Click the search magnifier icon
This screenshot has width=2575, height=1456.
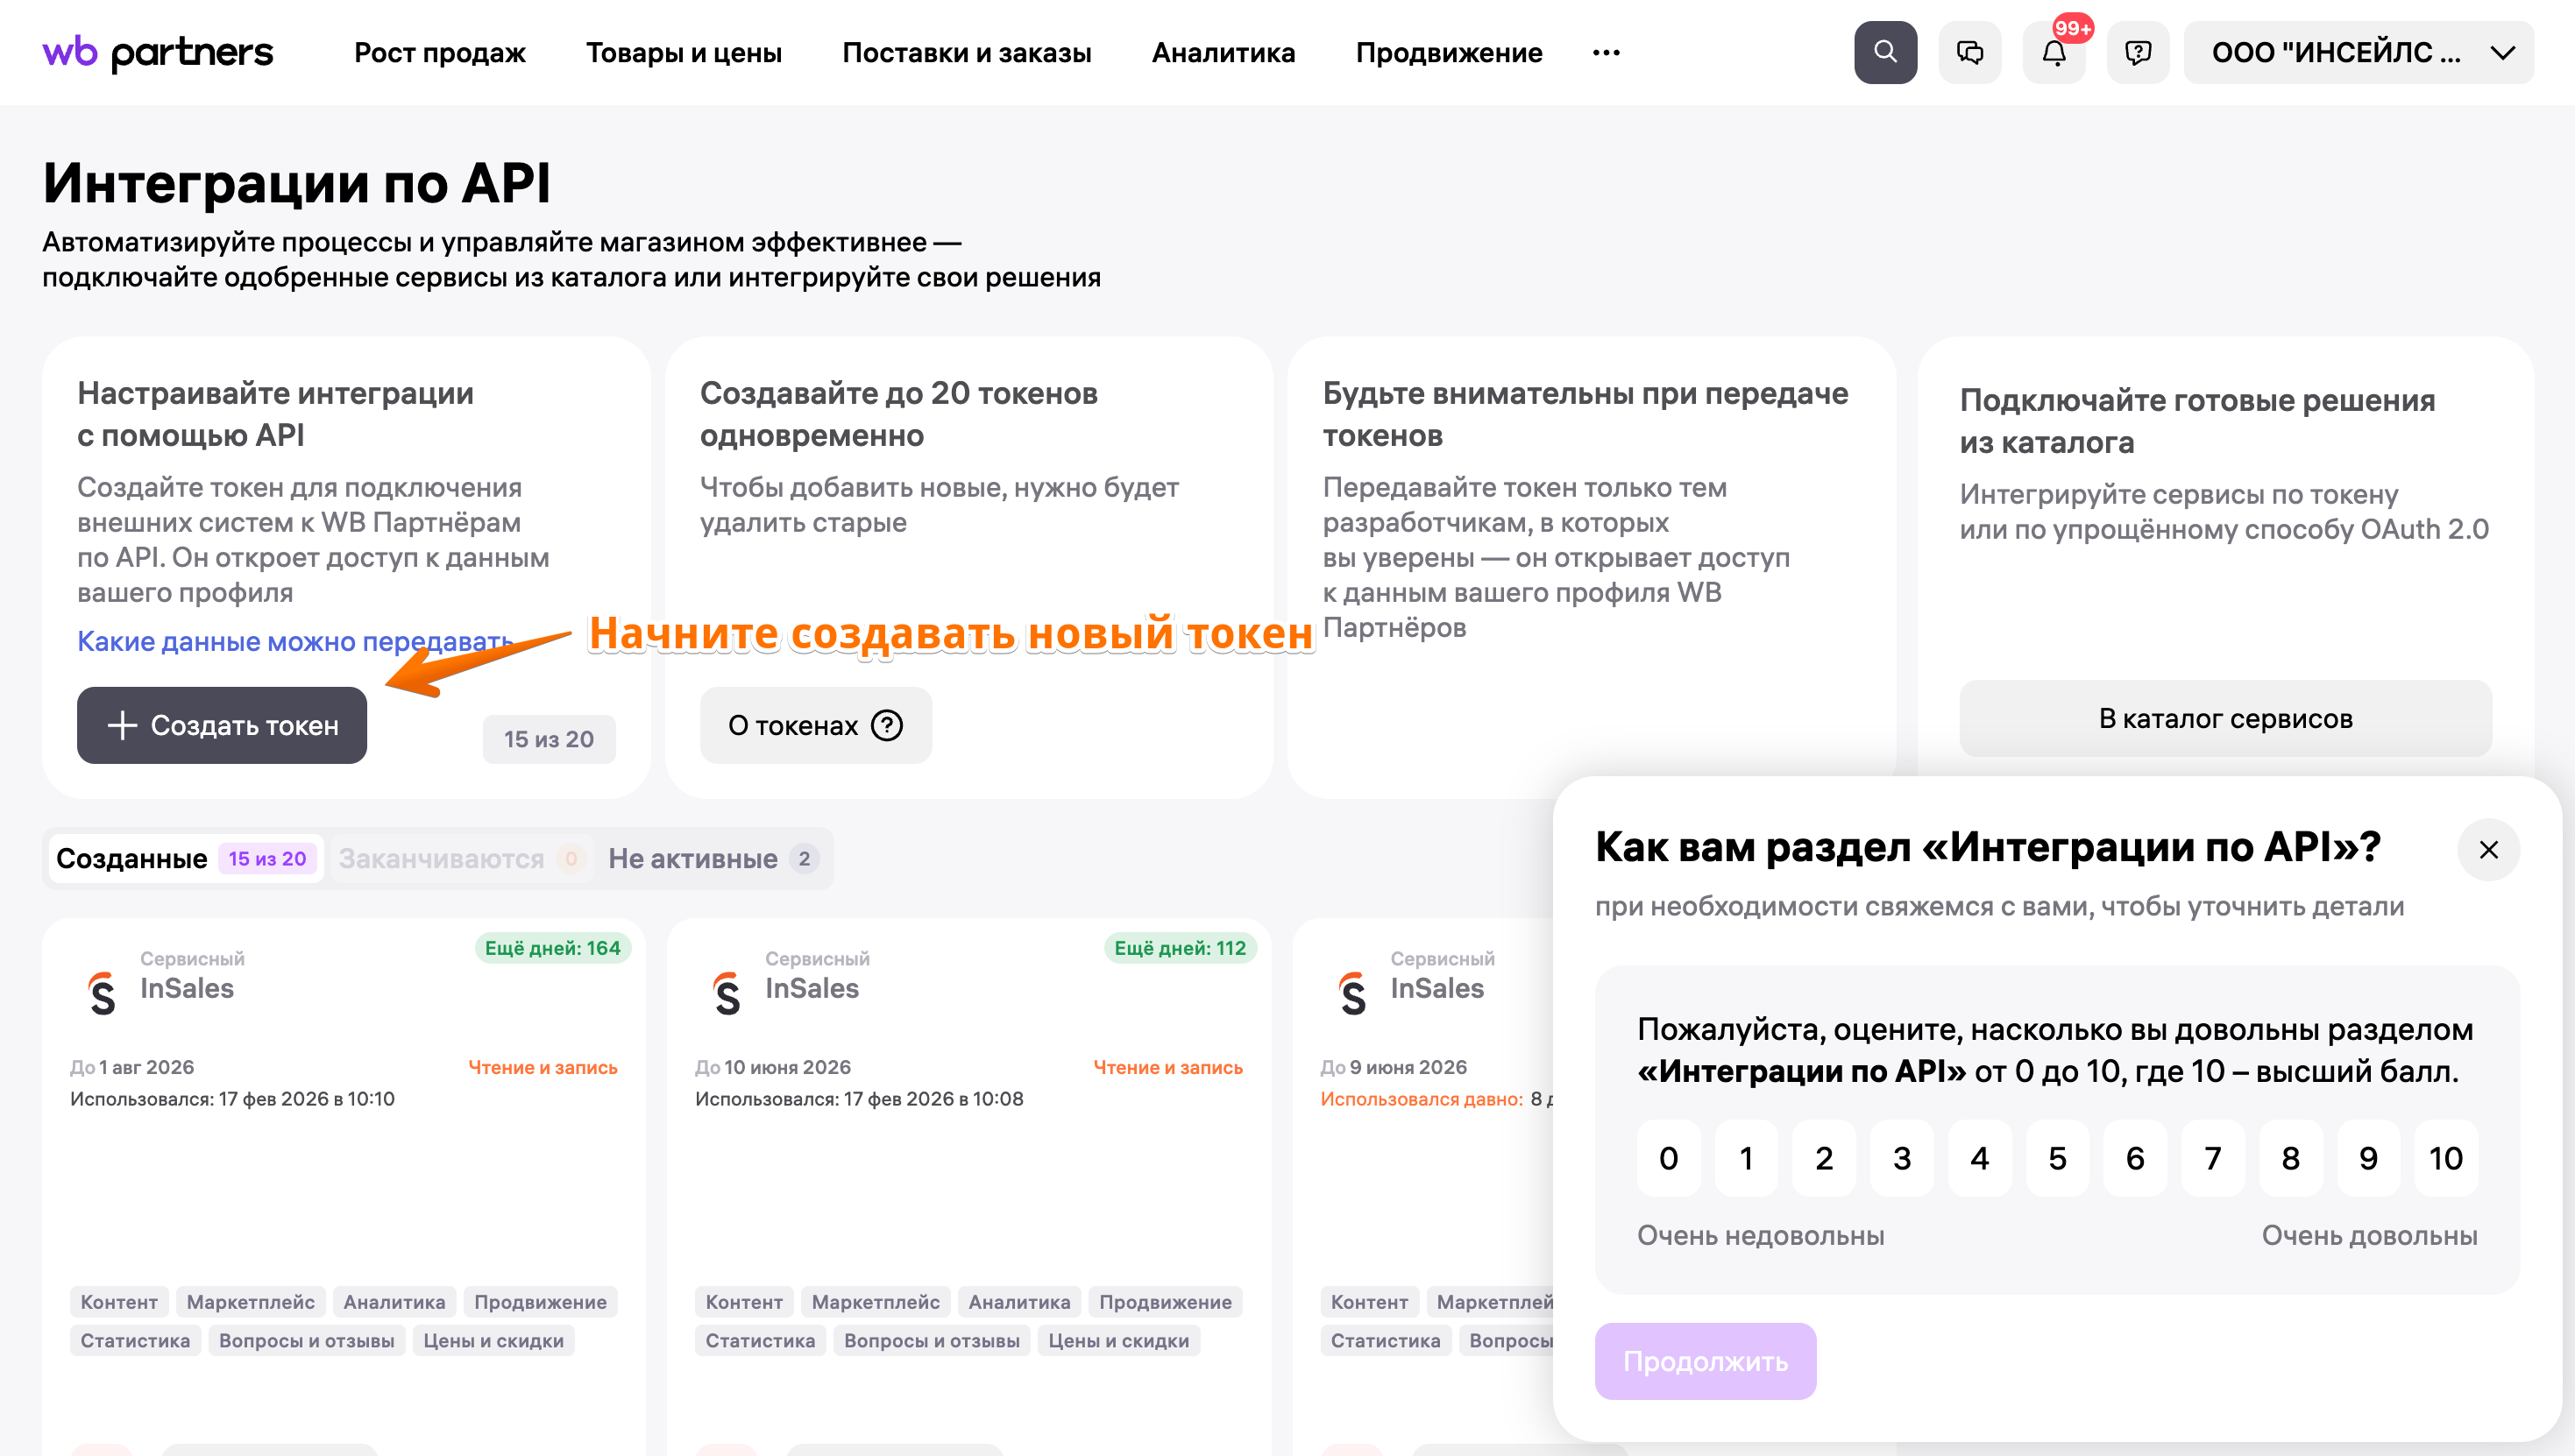[1884, 52]
